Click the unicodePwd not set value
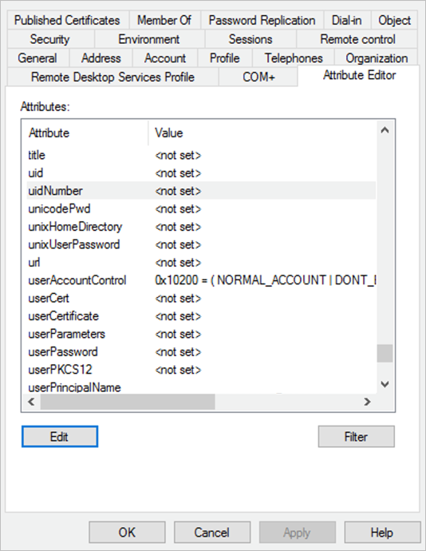Viewport: 426px width, 551px height. coord(178,208)
